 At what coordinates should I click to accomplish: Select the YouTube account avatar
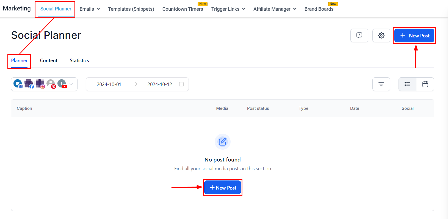(62, 84)
